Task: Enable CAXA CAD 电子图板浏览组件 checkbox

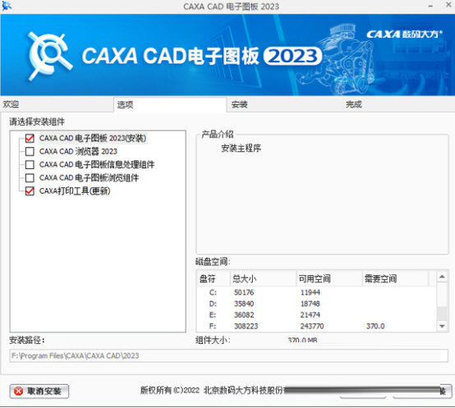Action: (30, 178)
